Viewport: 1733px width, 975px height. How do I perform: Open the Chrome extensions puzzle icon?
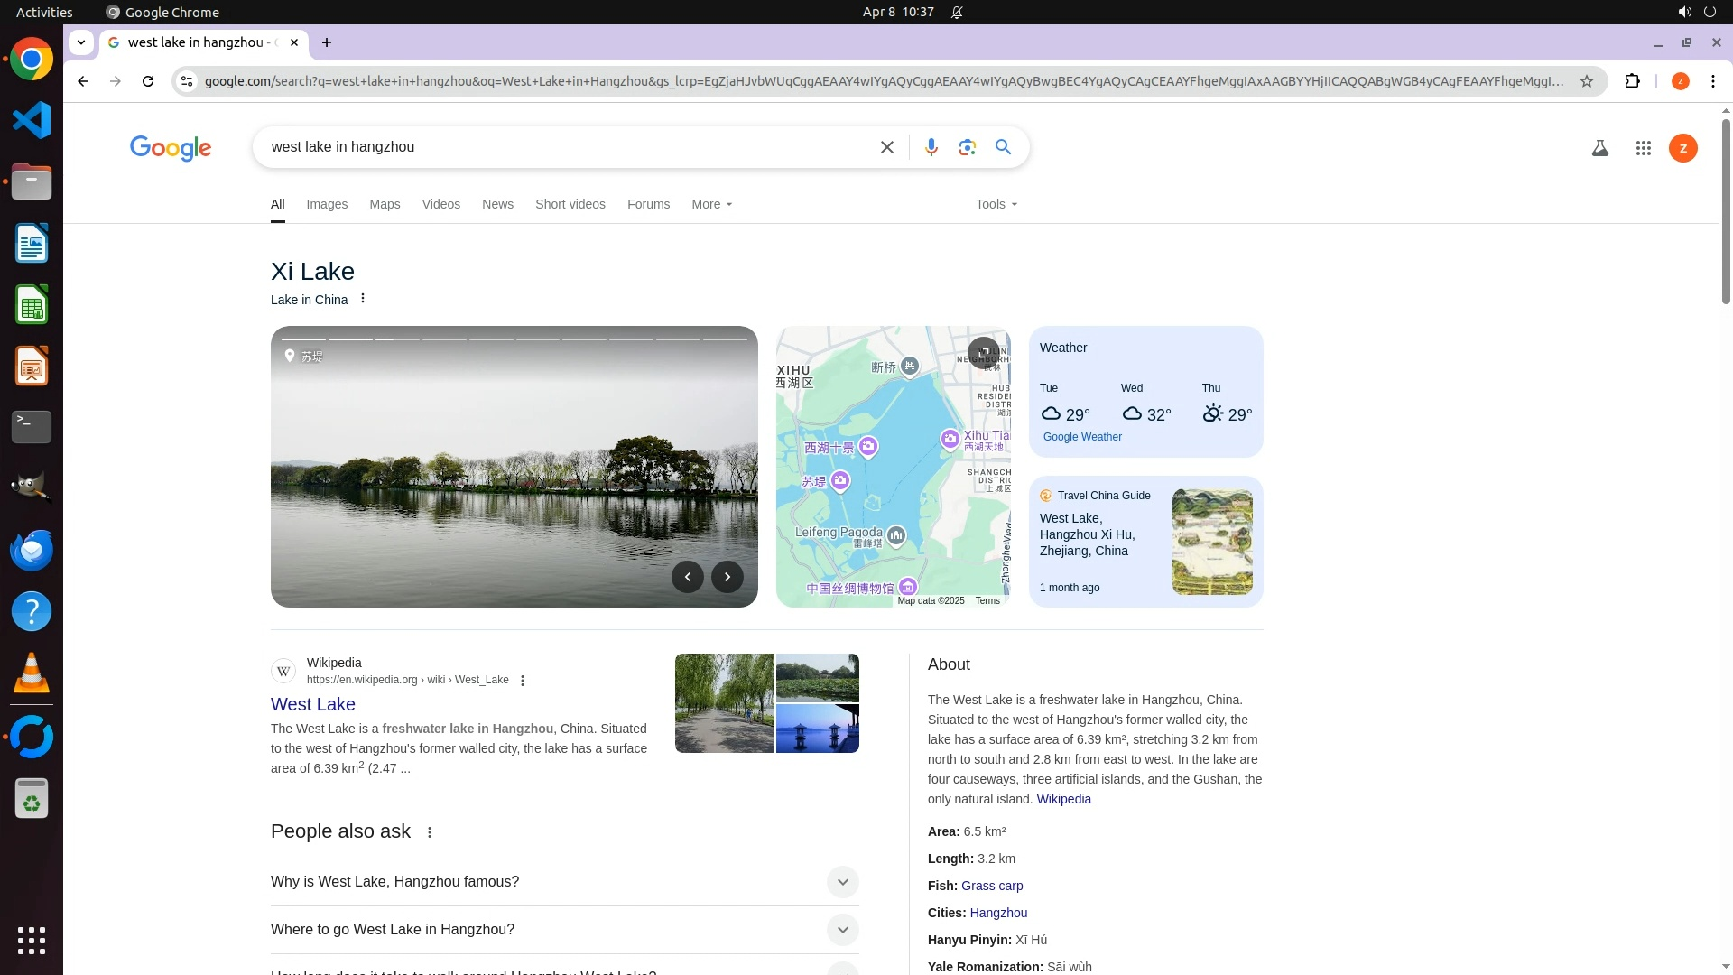pyautogui.click(x=1632, y=81)
